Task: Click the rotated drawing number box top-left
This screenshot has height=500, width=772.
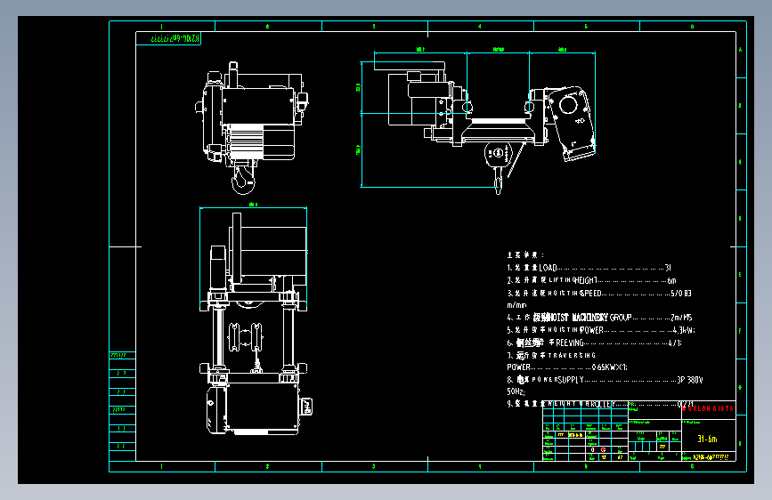Action: pos(168,38)
